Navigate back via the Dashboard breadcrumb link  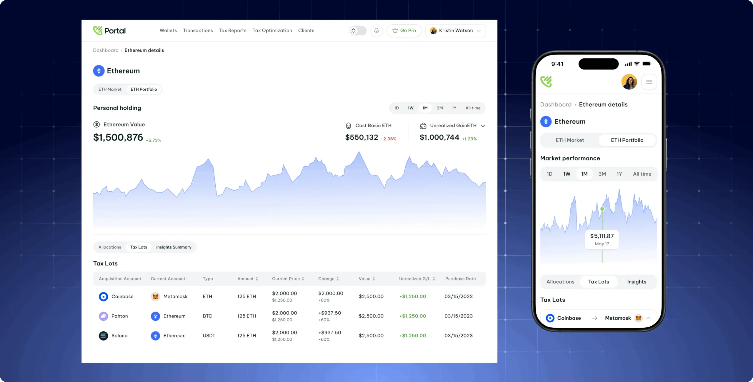(x=106, y=50)
